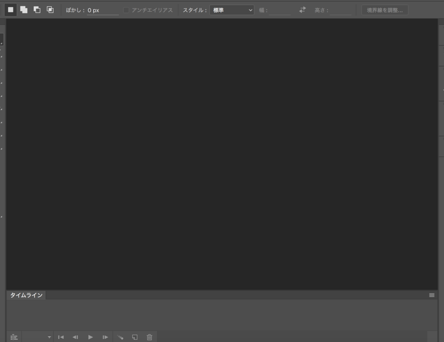Click the 幅 (width) input field
Image resolution: width=444 pixels, height=342 pixels.
[280, 10]
